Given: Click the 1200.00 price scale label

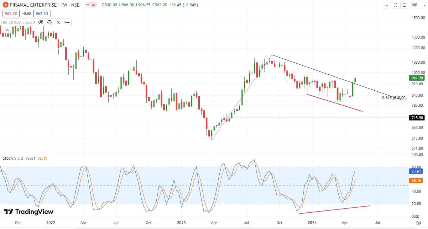Looking at the screenshot, I should coord(418,48).
